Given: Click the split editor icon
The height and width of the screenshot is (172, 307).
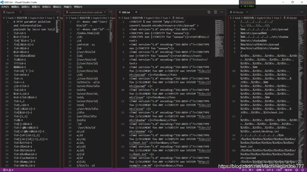Looking at the screenshot, I should (215, 12).
